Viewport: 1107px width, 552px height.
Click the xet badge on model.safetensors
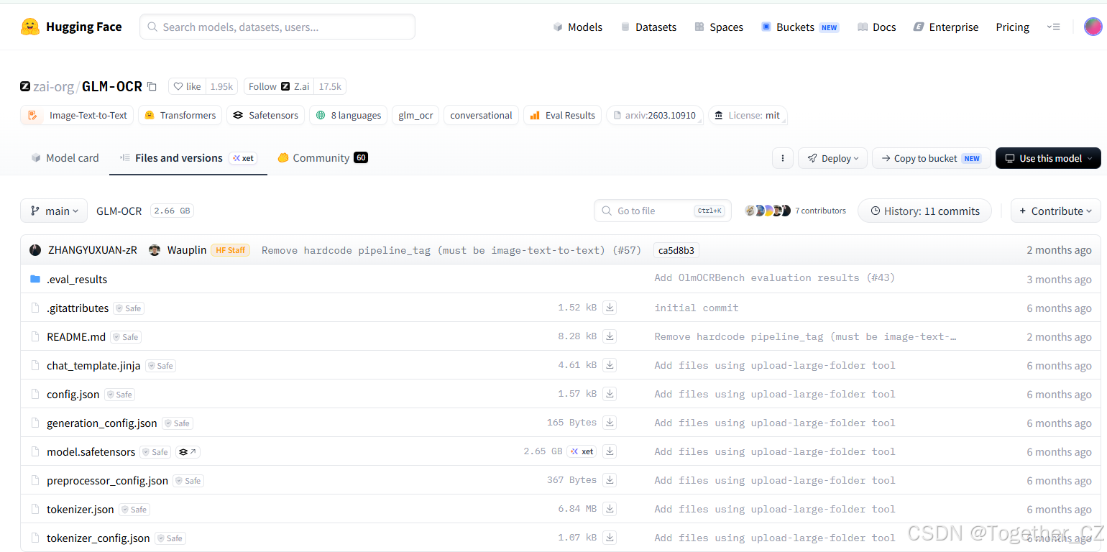[x=582, y=451]
